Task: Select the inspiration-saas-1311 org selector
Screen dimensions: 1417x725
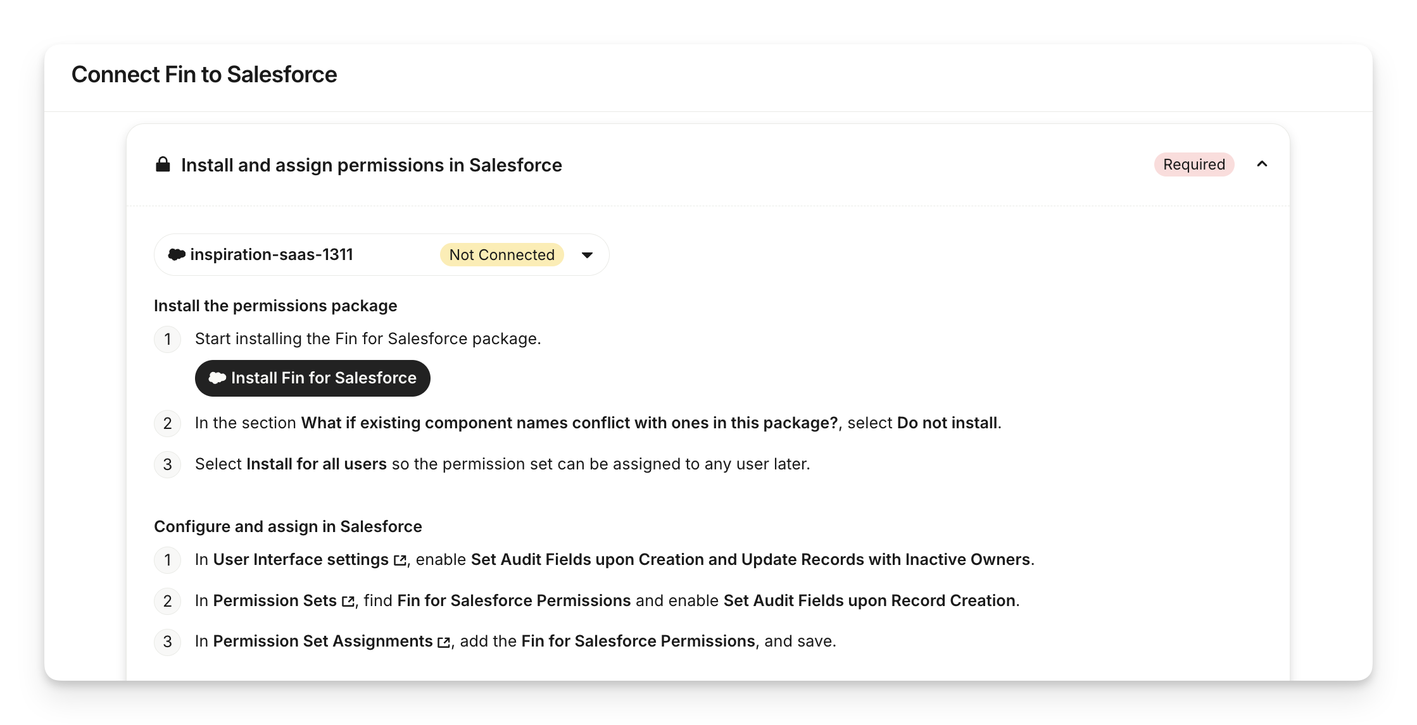Action: click(272, 254)
